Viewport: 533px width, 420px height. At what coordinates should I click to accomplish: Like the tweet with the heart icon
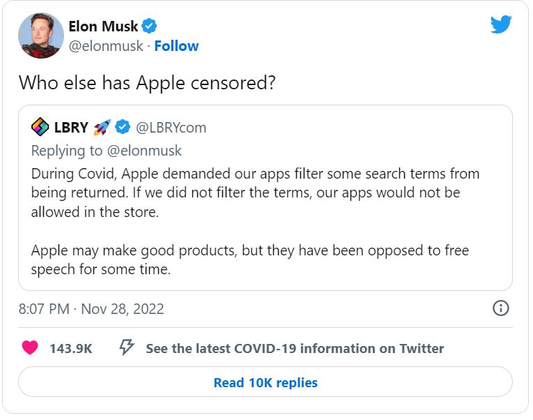[x=30, y=347]
